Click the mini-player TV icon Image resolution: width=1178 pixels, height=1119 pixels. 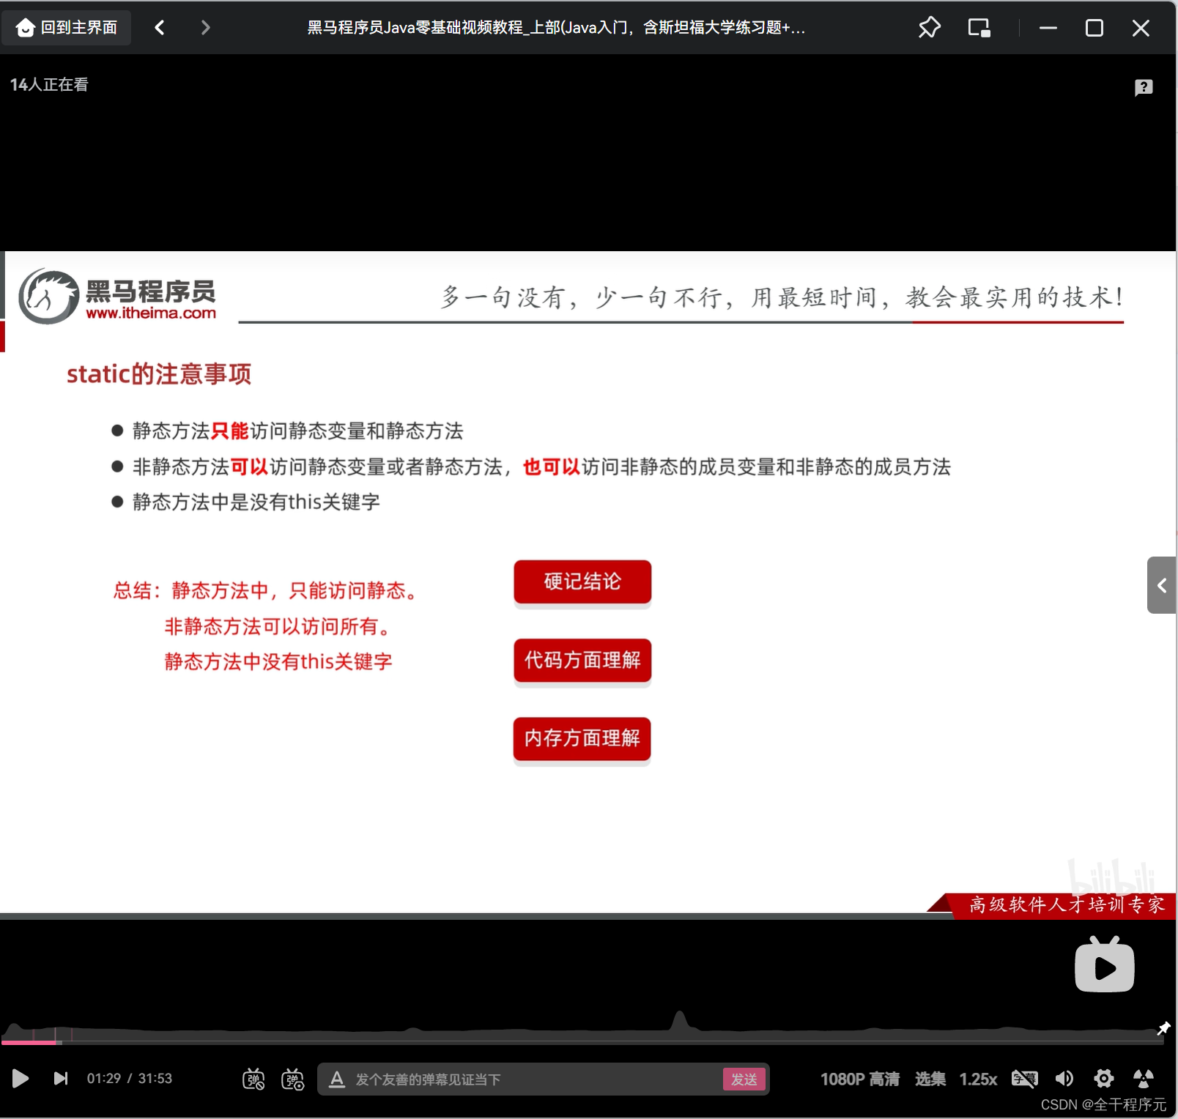(1104, 965)
